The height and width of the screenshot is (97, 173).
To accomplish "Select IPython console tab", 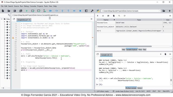I will [x=131, y=88].
